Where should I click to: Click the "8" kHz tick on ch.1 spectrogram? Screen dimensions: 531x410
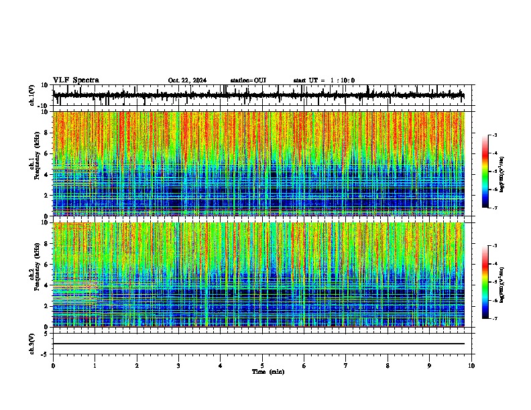click(x=47, y=133)
